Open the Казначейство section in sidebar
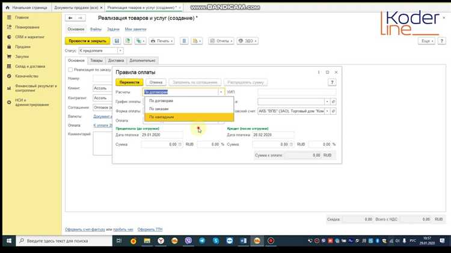451x253 pixels. click(26, 76)
